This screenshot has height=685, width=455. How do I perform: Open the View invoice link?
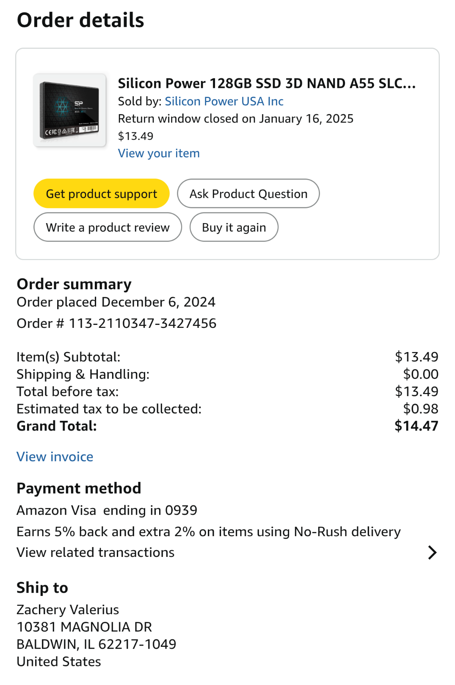[55, 457]
